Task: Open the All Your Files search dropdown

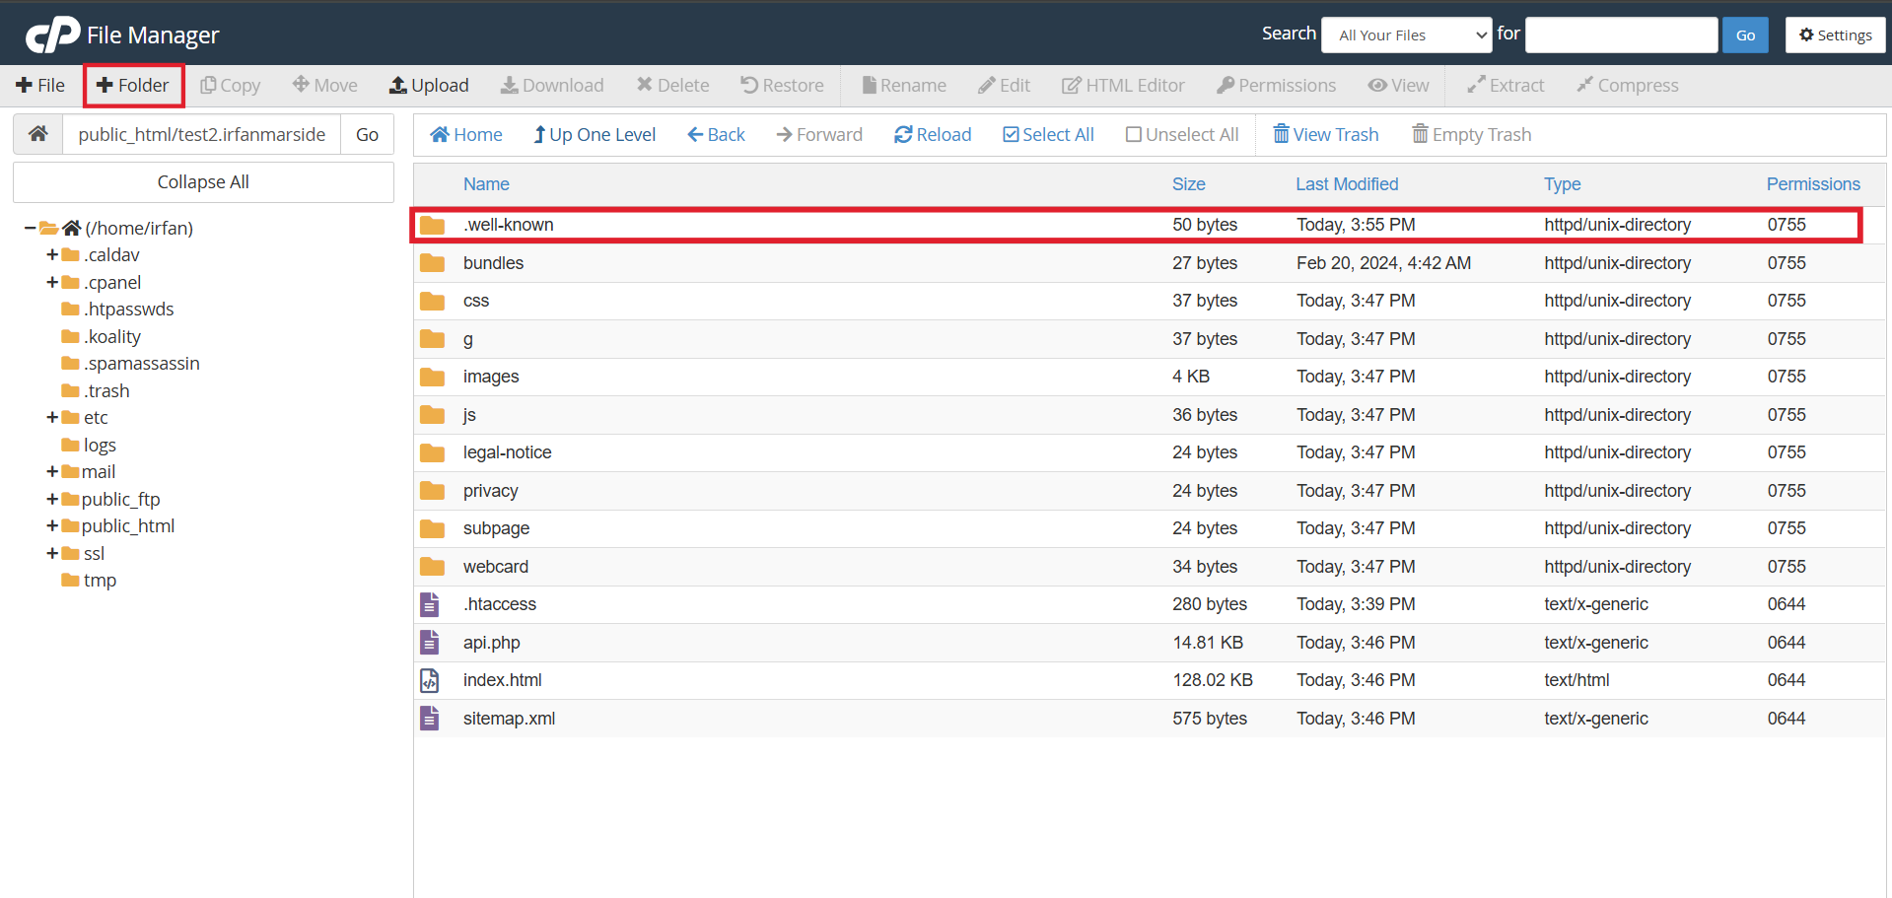Action: click(x=1407, y=35)
